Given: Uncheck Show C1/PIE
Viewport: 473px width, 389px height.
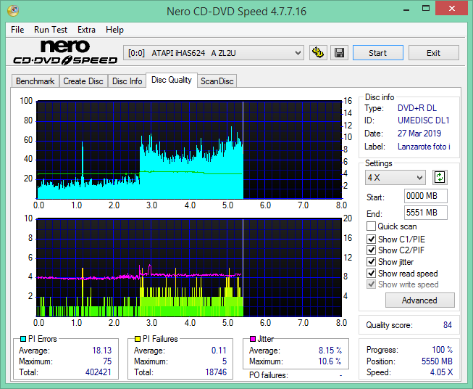Looking at the screenshot, I should (x=371, y=239).
